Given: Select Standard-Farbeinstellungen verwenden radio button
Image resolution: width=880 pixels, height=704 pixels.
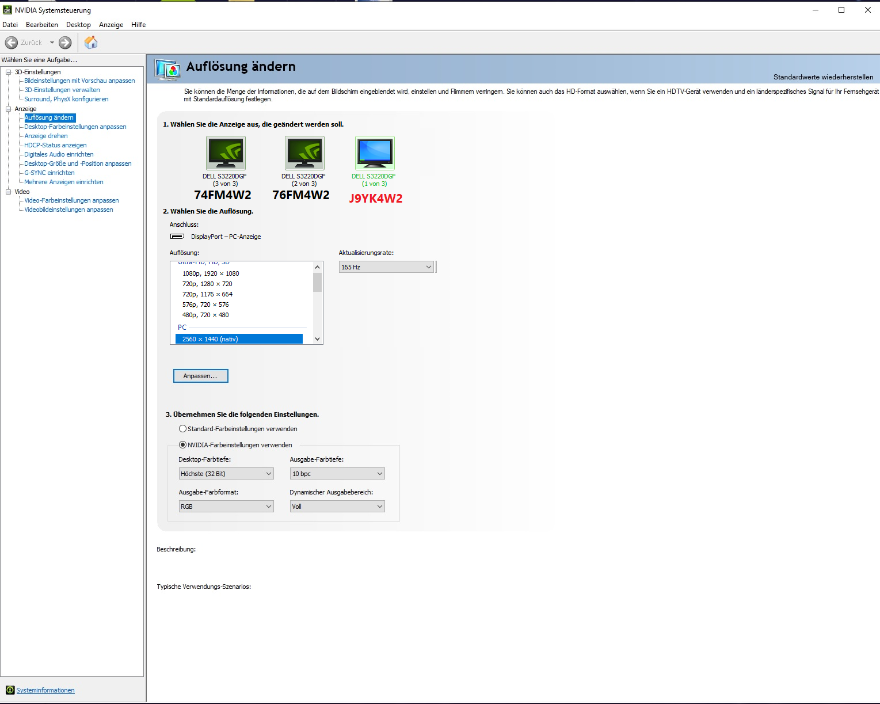Looking at the screenshot, I should [x=182, y=429].
